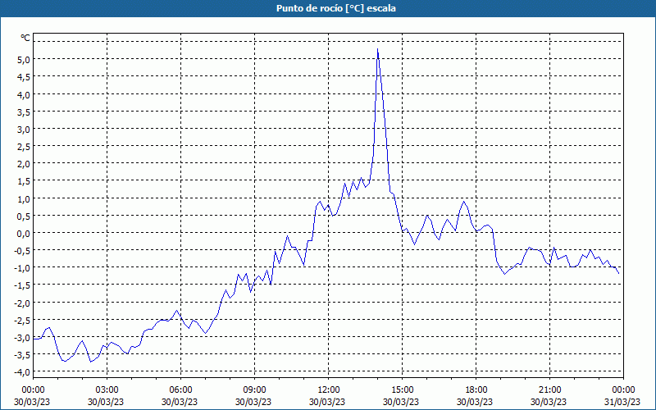Screen dimensions: 656x410
Task: Click the 06:00 time label on x-axis
Action: [x=180, y=390]
